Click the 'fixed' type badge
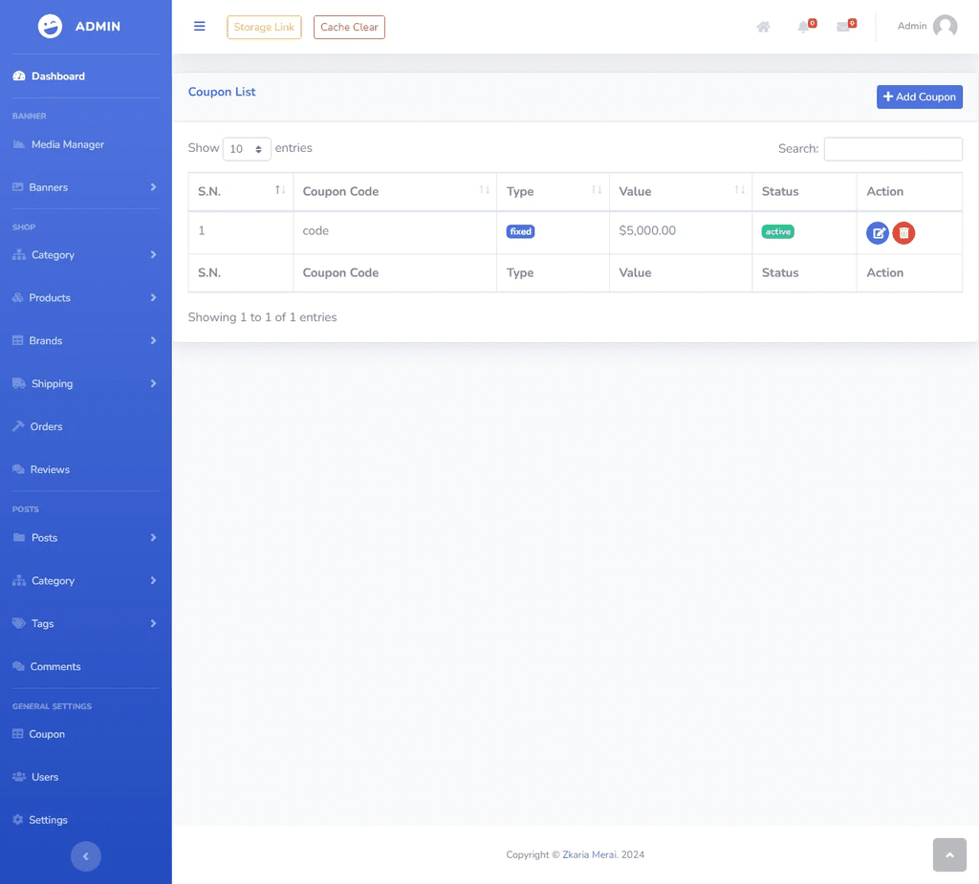This screenshot has width=979, height=884. point(520,231)
